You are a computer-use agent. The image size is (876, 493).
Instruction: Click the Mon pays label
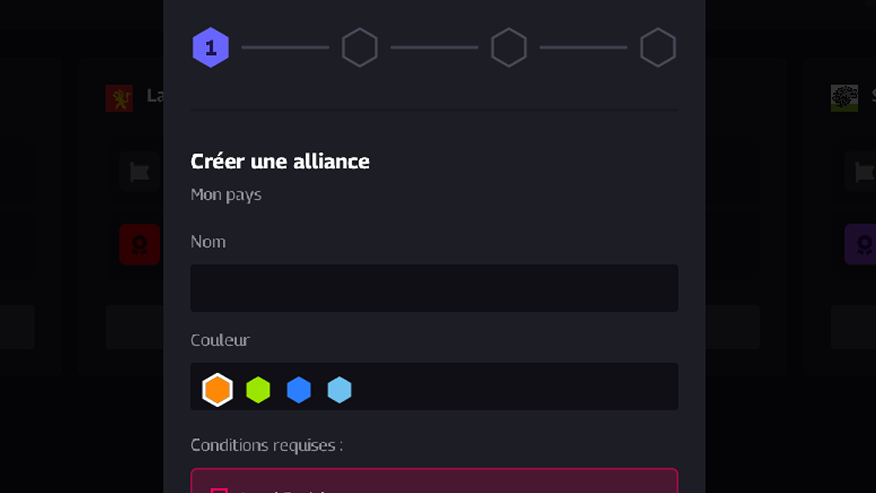coord(226,194)
